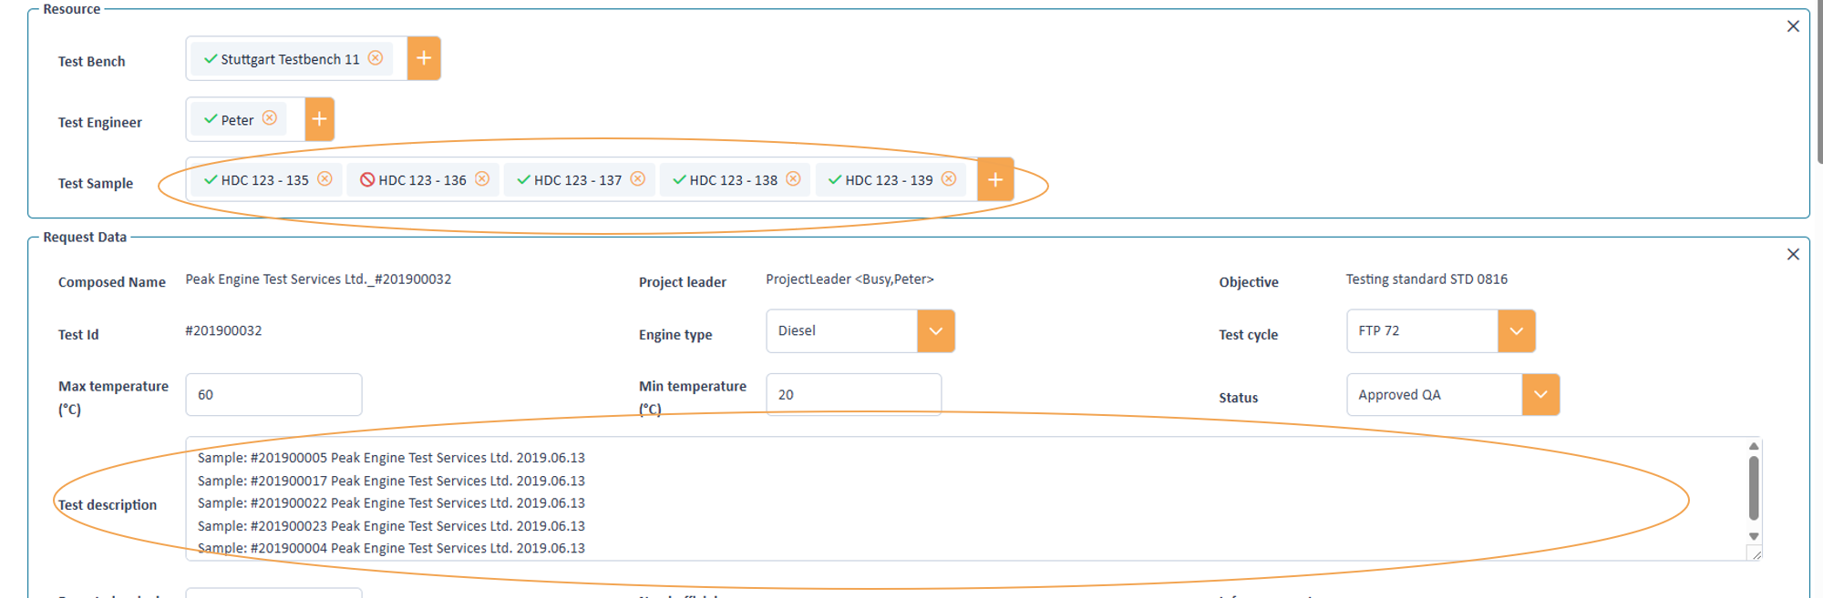1823x598 pixels.
Task: Focus the Max temperature input
Action: tap(273, 395)
